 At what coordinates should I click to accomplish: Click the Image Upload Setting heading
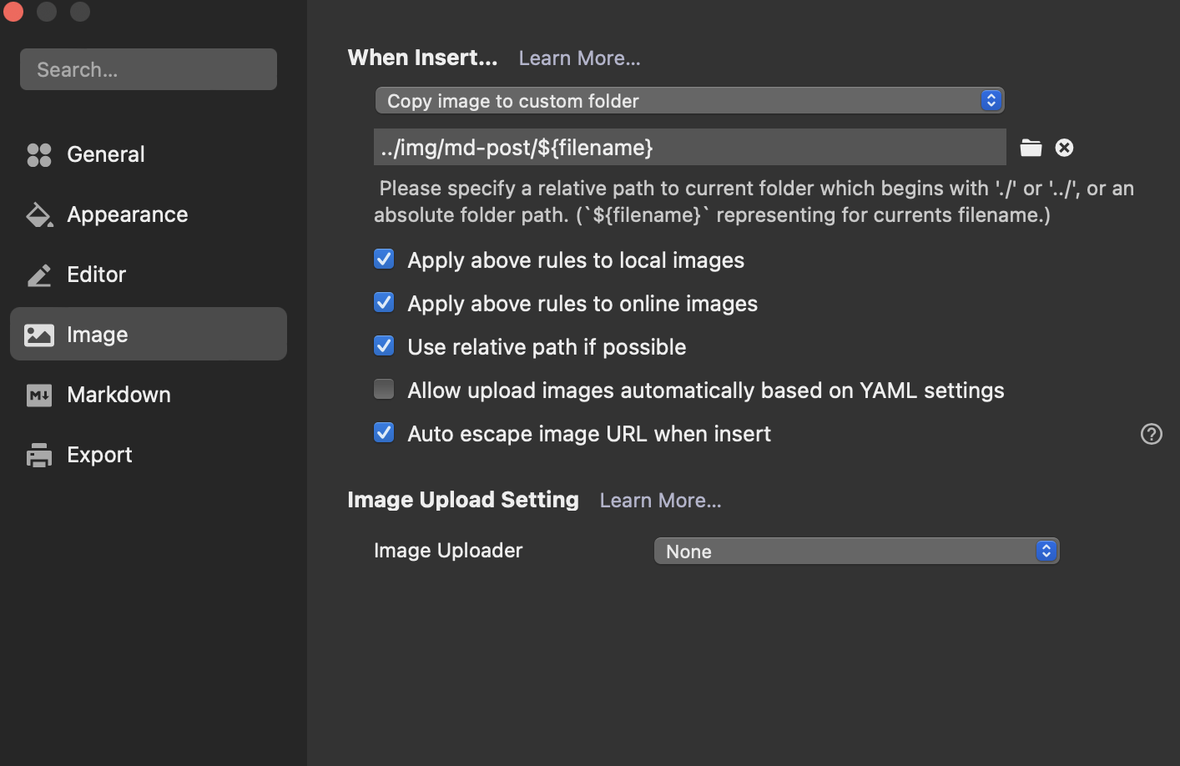(463, 500)
